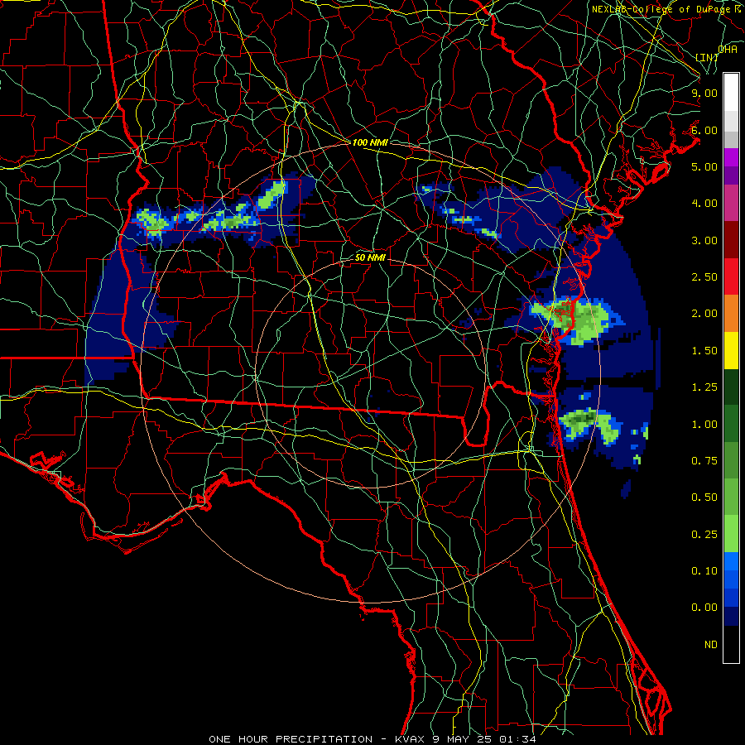Pick the magenta legend swatch near 5.00

click(x=731, y=157)
